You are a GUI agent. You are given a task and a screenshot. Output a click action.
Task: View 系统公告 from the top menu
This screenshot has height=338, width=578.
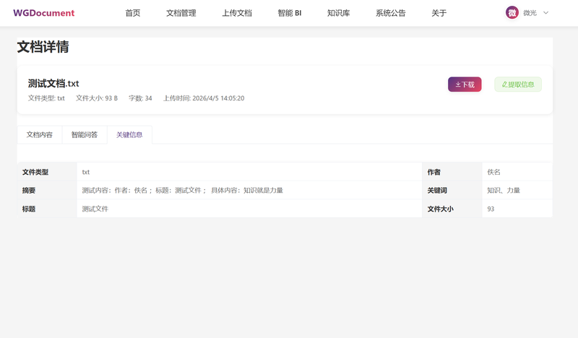390,13
